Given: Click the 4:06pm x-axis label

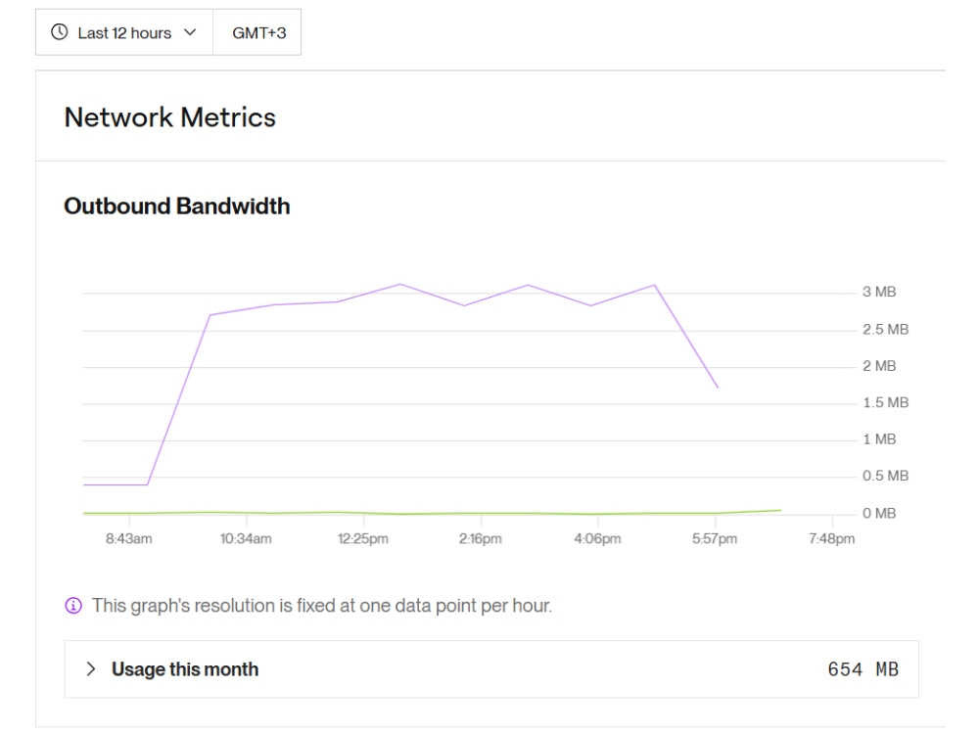Looking at the screenshot, I should [597, 538].
